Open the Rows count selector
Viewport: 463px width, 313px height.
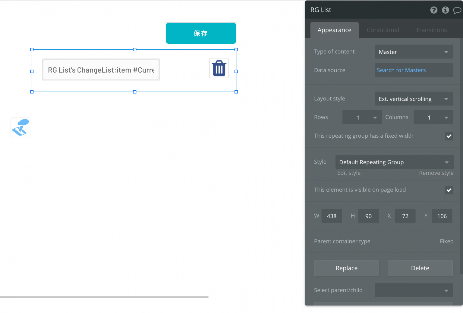pyautogui.click(x=362, y=117)
